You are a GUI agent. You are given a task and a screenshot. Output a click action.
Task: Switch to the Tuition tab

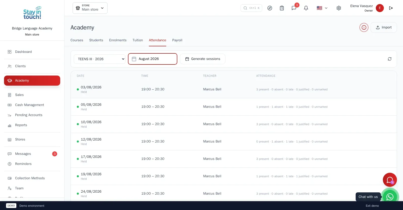tap(138, 40)
